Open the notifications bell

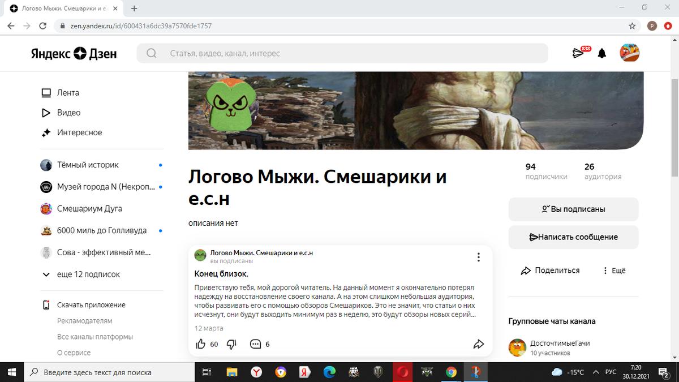[x=602, y=53]
